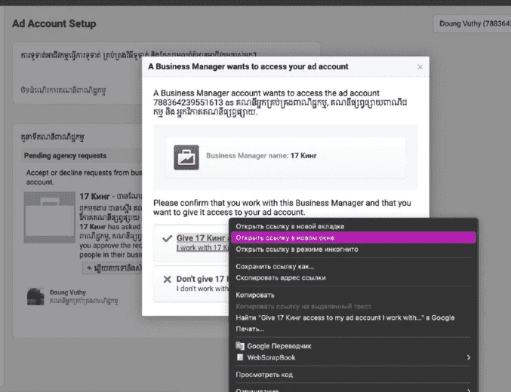Viewport: 511px width, 392px height.
Task: Click the WebScrapBook icon in context menu
Action: [240, 357]
